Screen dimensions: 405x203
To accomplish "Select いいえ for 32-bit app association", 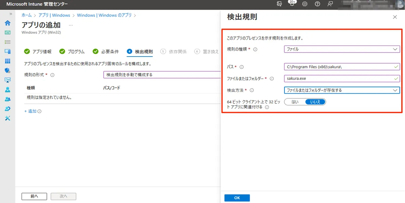I will coord(315,102).
